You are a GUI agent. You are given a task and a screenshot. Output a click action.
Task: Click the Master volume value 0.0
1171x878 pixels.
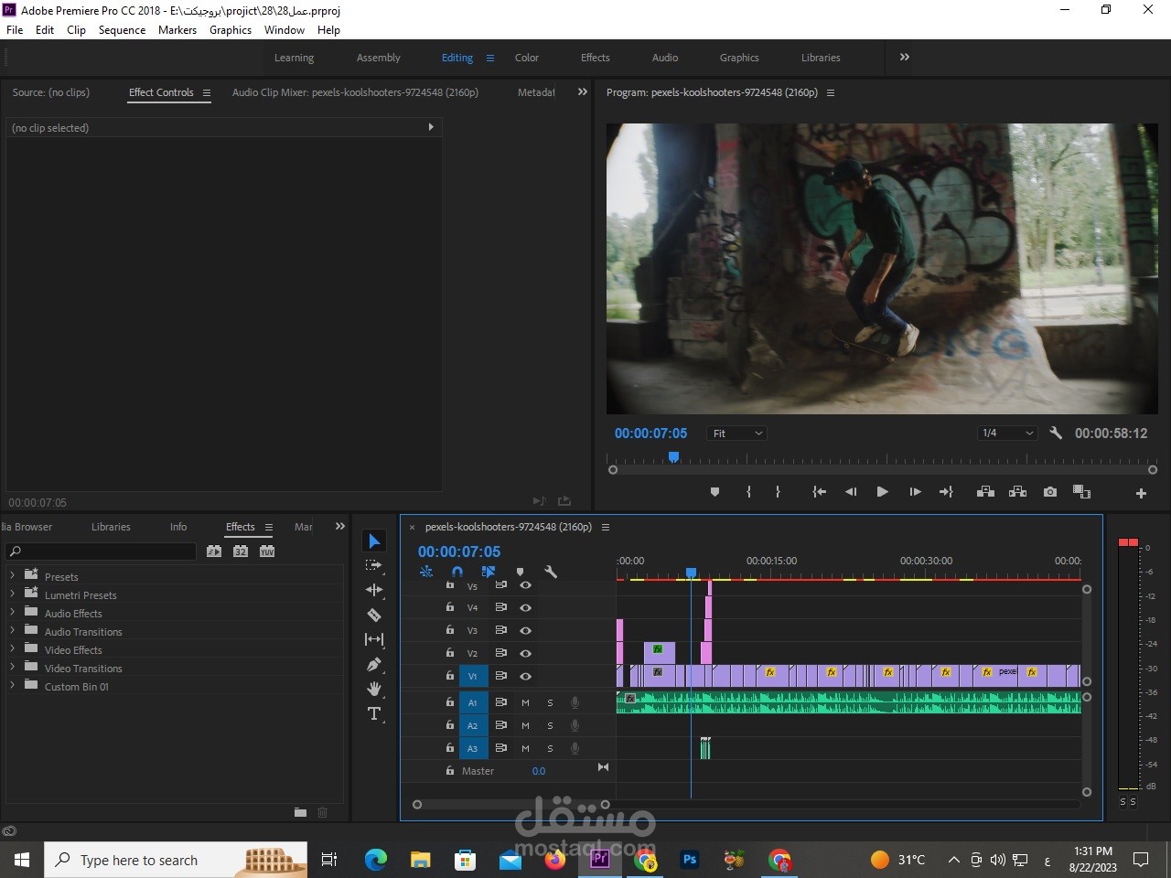pyautogui.click(x=539, y=771)
